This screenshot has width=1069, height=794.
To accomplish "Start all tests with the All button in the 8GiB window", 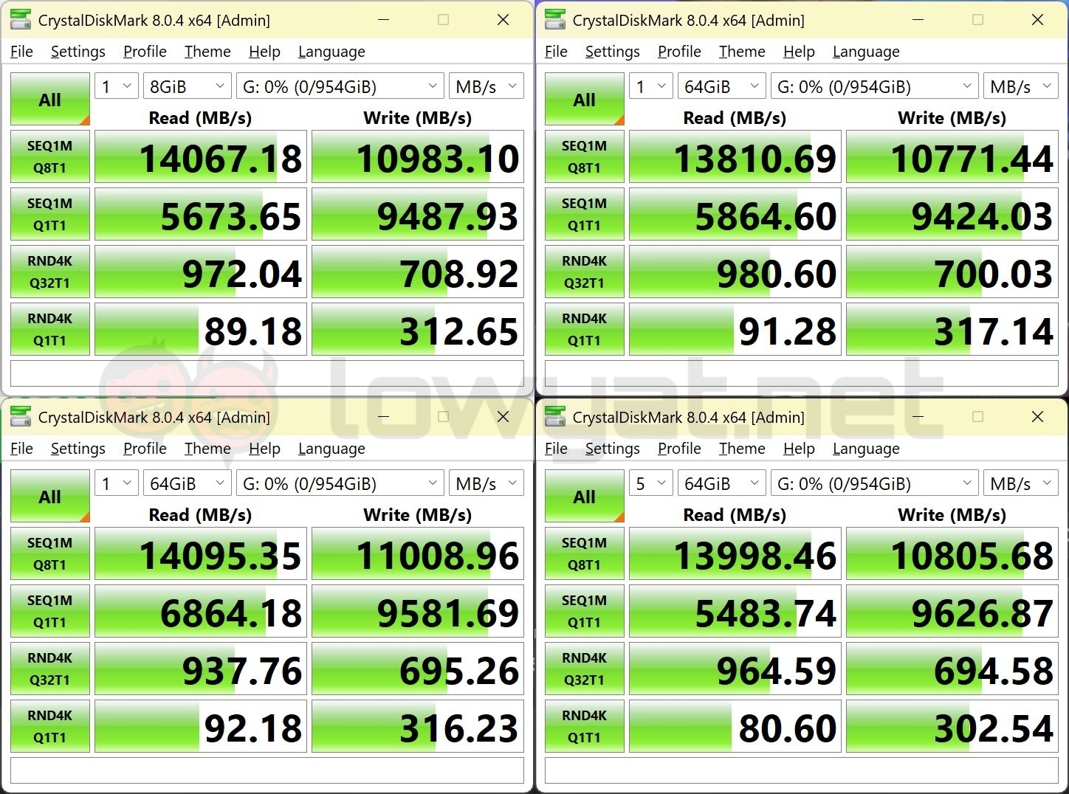I will (49, 99).
